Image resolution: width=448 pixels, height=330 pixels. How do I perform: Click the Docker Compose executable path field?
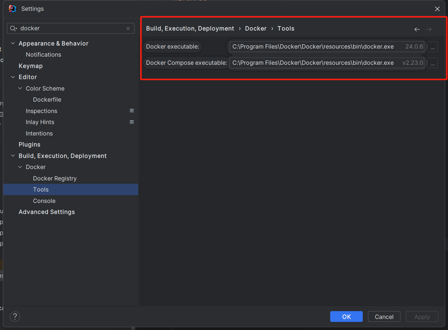tap(327, 63)
